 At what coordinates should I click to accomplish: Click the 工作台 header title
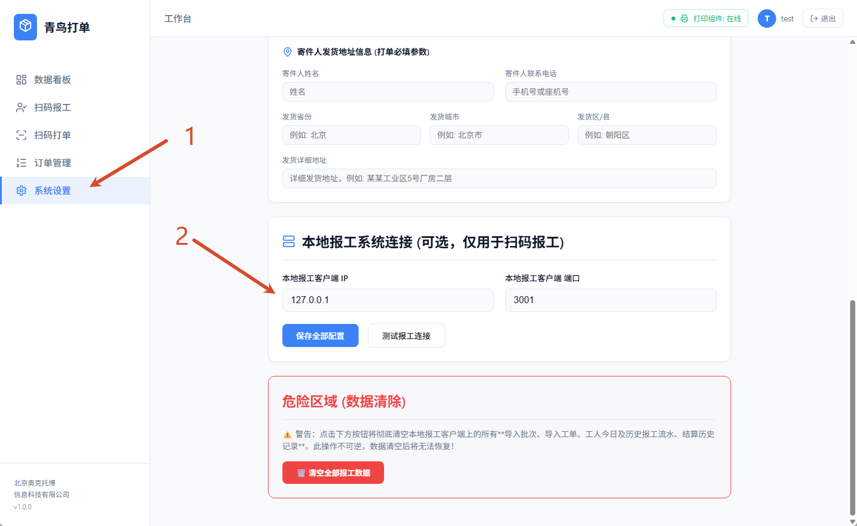click(x=178, y=18)
